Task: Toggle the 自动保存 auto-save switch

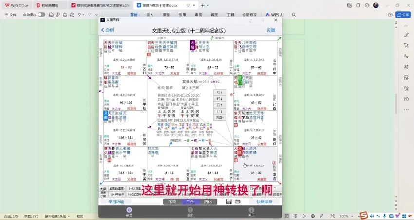Action: pos(41,15)
